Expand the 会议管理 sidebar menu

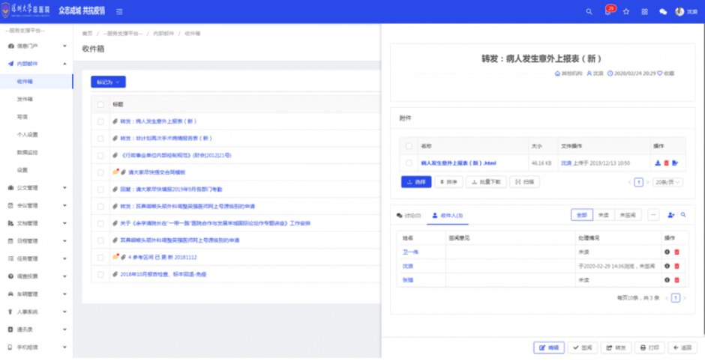tap(37, 206)
